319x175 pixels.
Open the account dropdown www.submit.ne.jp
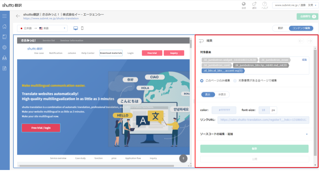(295, 5)
